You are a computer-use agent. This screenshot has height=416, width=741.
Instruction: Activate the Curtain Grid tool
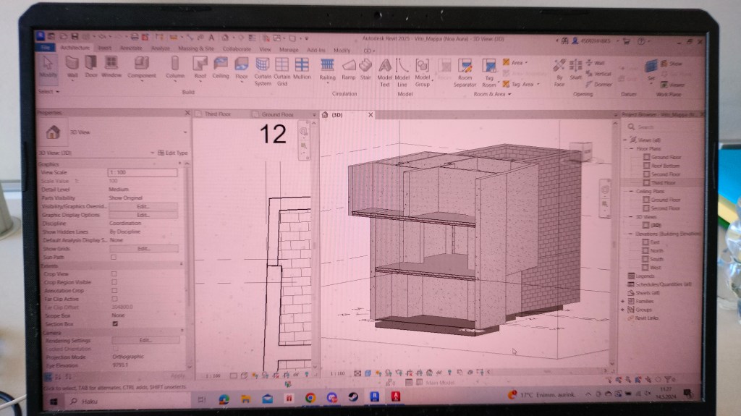282,69
